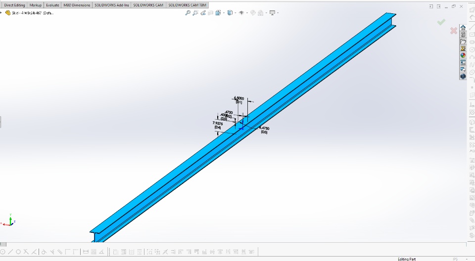Image resolution: width=475 pixels, height=261 pixels.
Task: Click the circle sketch tool in bottom toolbar
Action: tap(18, 252)
